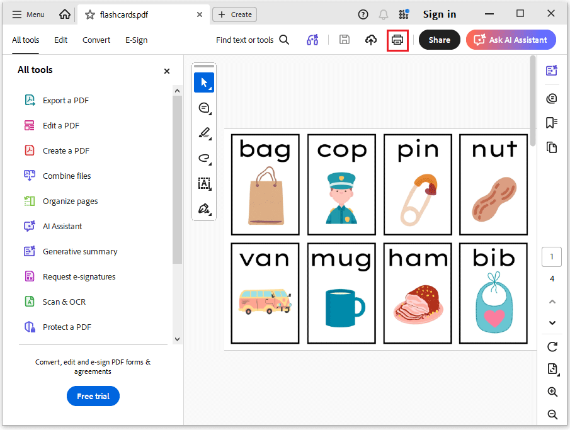The image size is (570, 430).
Task: Open the Edit tab
Action: click(x=60, y=40)
